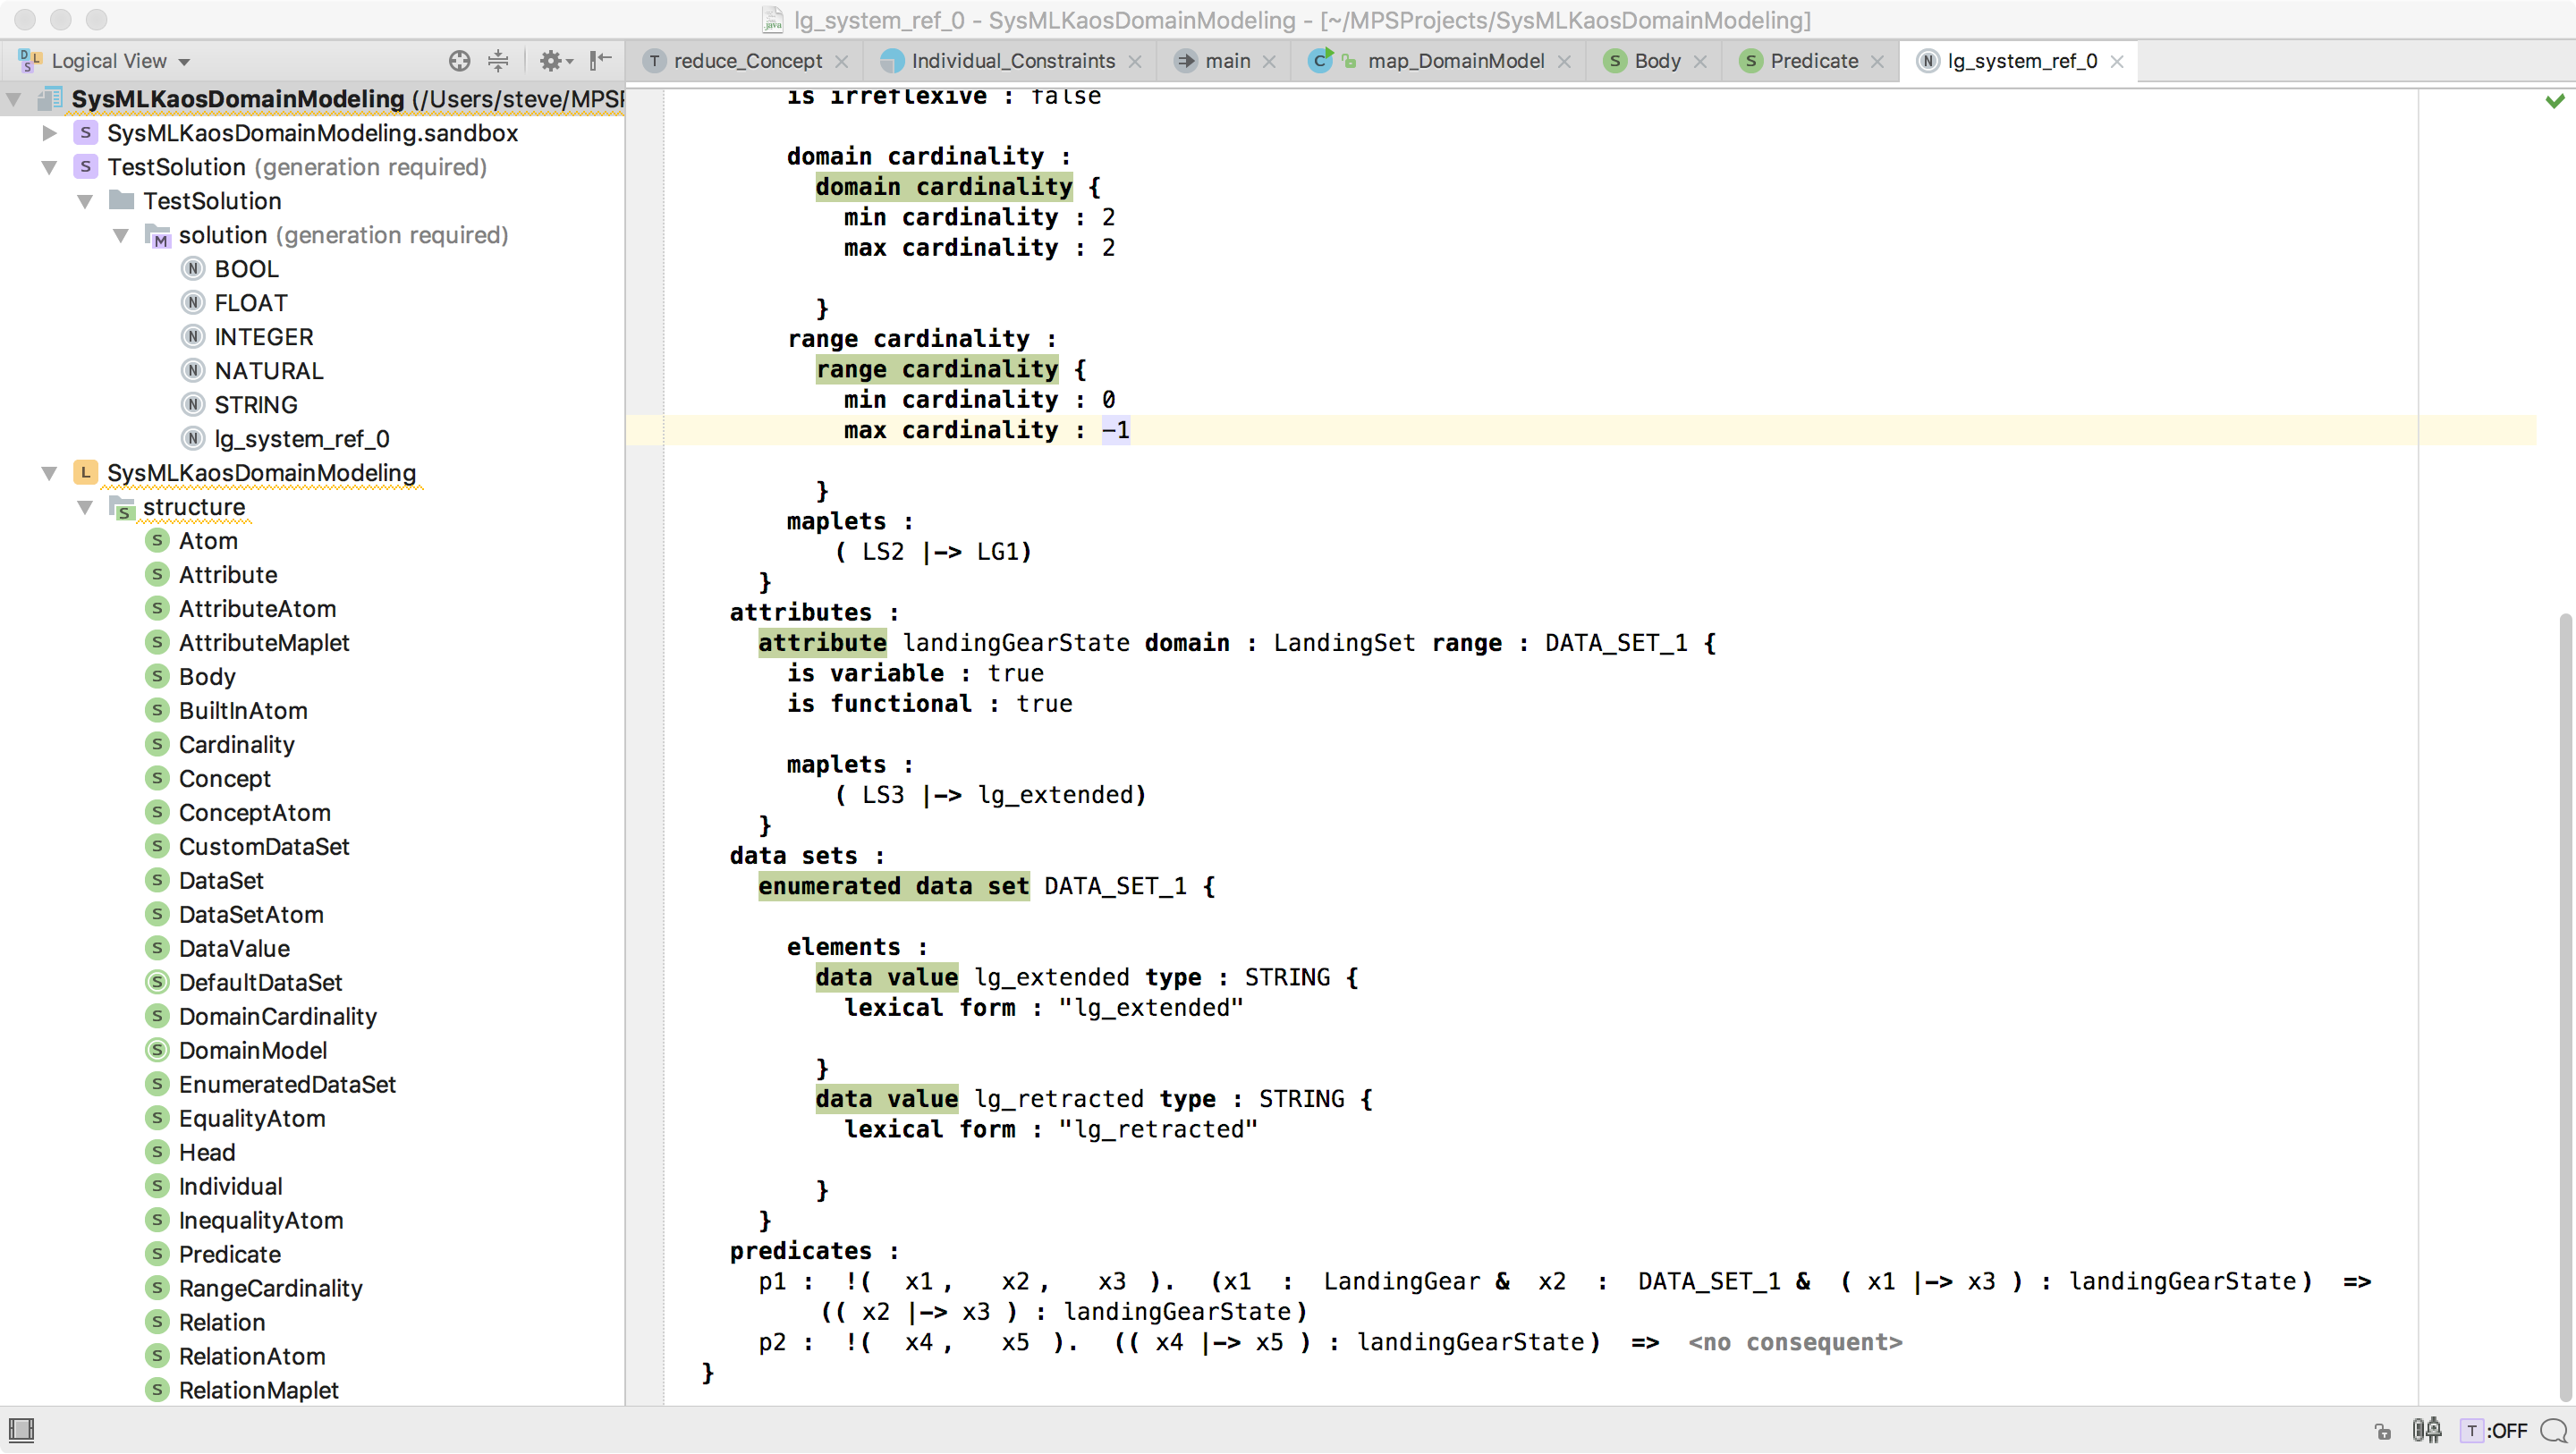
Task: Collapse the TestSolution solution node
Action: point(49,167)
